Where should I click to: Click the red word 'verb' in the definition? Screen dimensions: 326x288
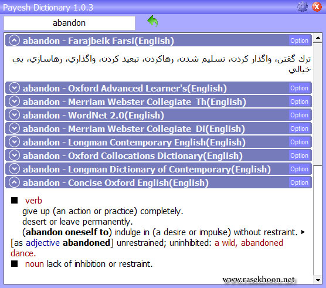(33, 201)
